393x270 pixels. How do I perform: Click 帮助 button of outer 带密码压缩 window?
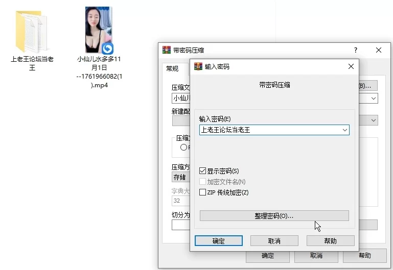[364, 256]
